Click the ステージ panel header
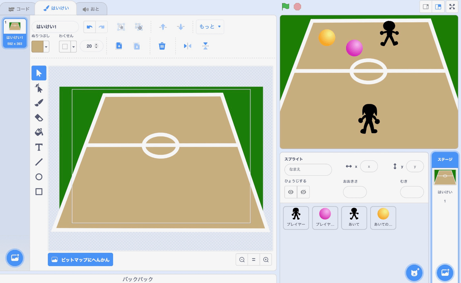Viewport: 461px width, 283px height. coord(445,159)
